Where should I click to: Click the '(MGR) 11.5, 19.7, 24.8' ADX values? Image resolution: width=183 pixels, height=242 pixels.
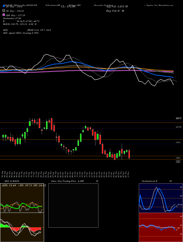(x=39, y=30)
